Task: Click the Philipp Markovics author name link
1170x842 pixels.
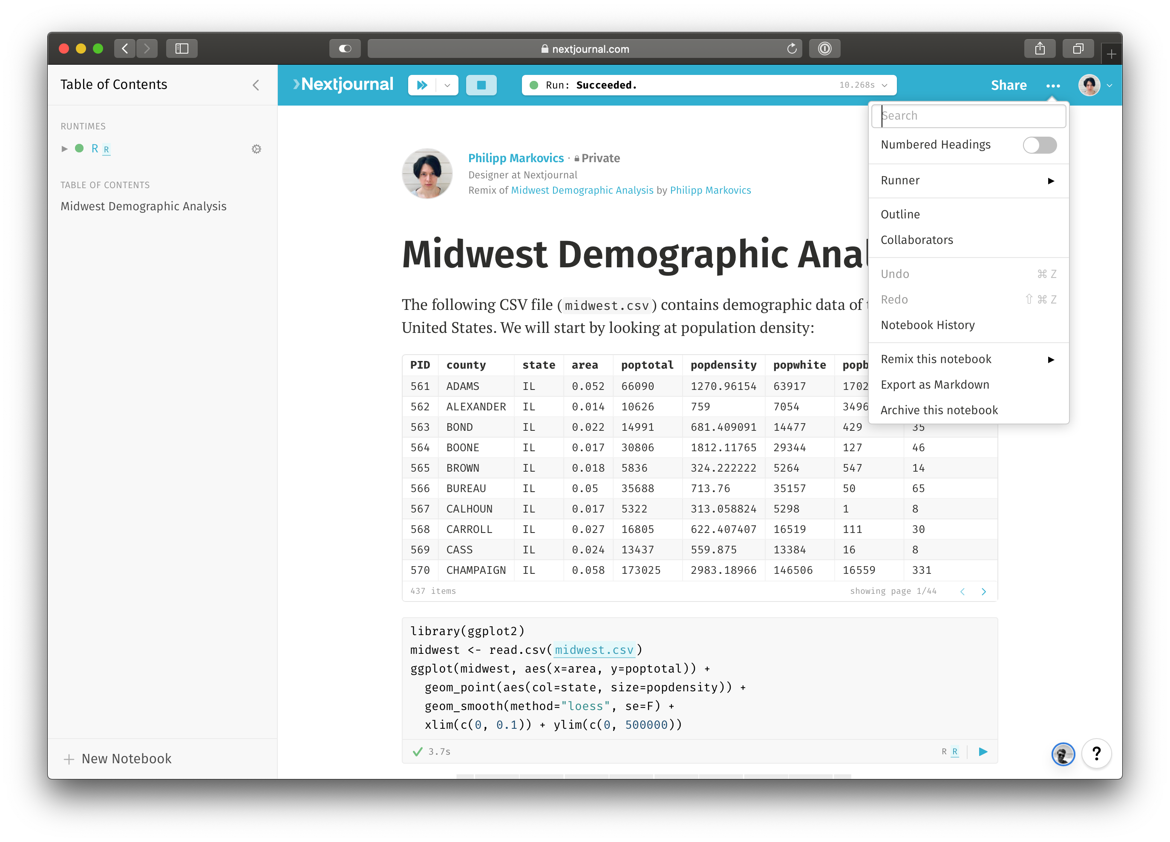Action: 516,158
